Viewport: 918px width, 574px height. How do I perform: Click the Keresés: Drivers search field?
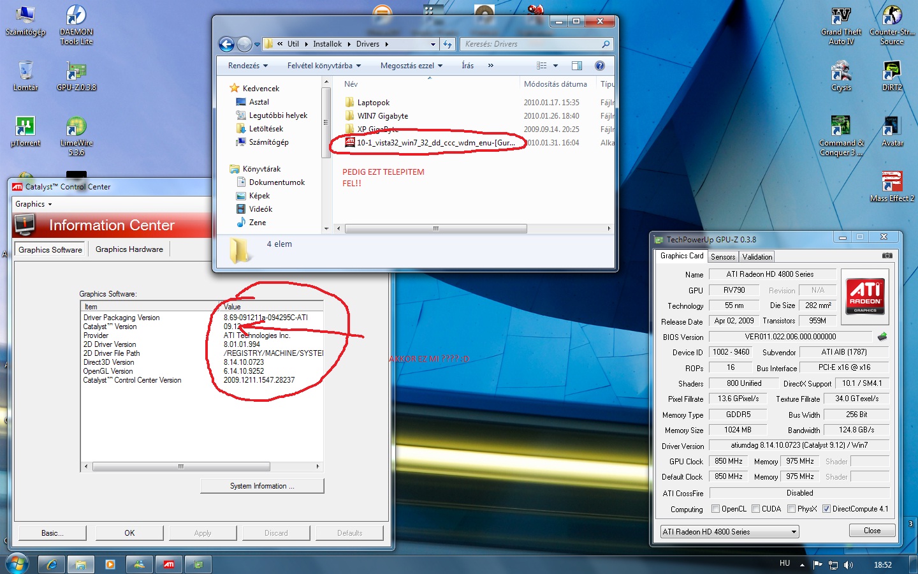[x=537, y=44]
